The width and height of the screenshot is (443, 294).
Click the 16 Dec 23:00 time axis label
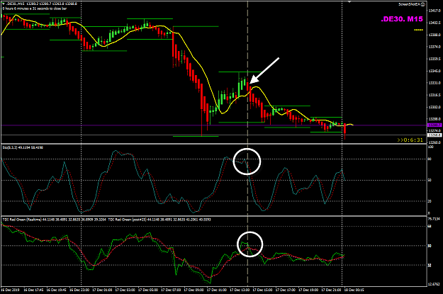[79, 290]
